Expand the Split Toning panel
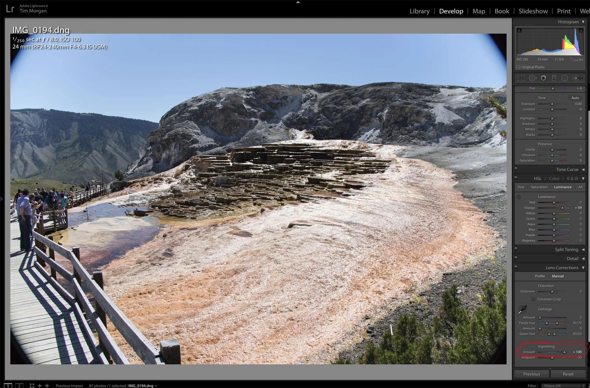Screen dimensions: 590x388 click(x=566, y=249)
